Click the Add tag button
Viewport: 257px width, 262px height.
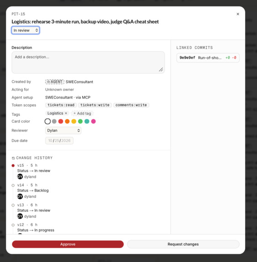[x=82, y=113]
